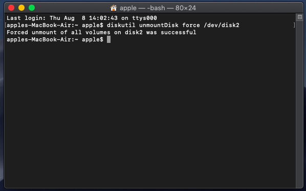Click the "14:02:43" login timestamp
The image size is (306, 191).
click(103, 18)
